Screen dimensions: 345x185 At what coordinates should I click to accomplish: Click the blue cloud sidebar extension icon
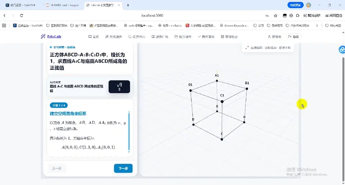[342, 50]
